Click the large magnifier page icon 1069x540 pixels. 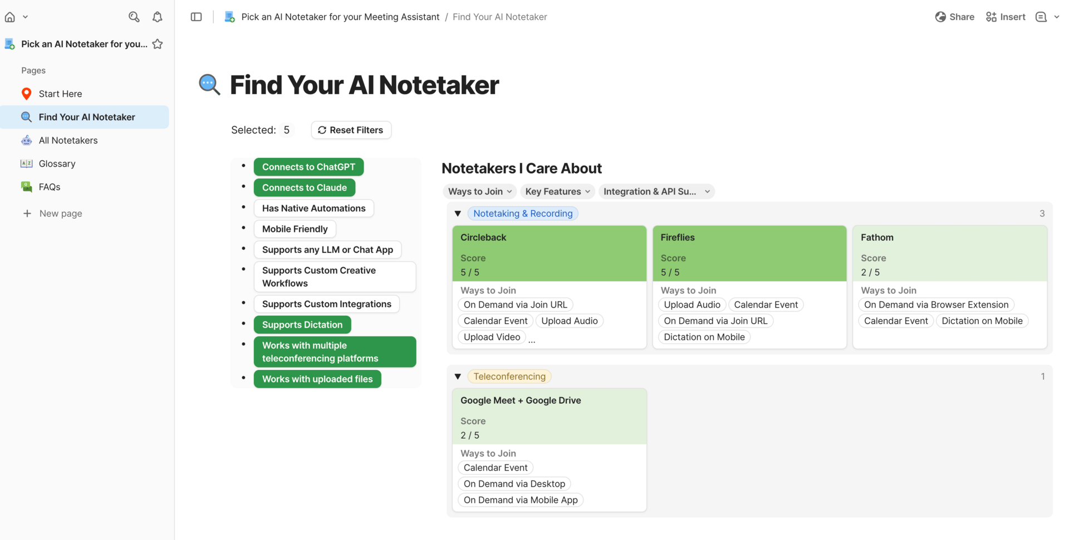pyautogui.click(x=209, y=85)
